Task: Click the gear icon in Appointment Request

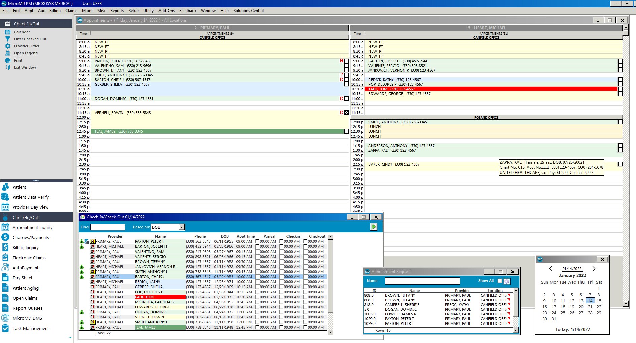Action: (x=507, y=281)
